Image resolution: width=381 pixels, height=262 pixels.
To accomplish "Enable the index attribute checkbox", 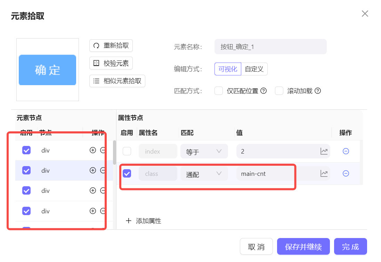I will pos(127,151).
